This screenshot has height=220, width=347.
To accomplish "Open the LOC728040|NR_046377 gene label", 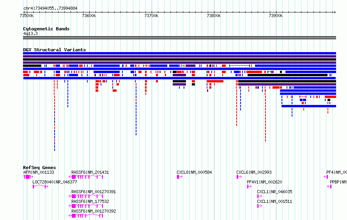I will [55, 182].
